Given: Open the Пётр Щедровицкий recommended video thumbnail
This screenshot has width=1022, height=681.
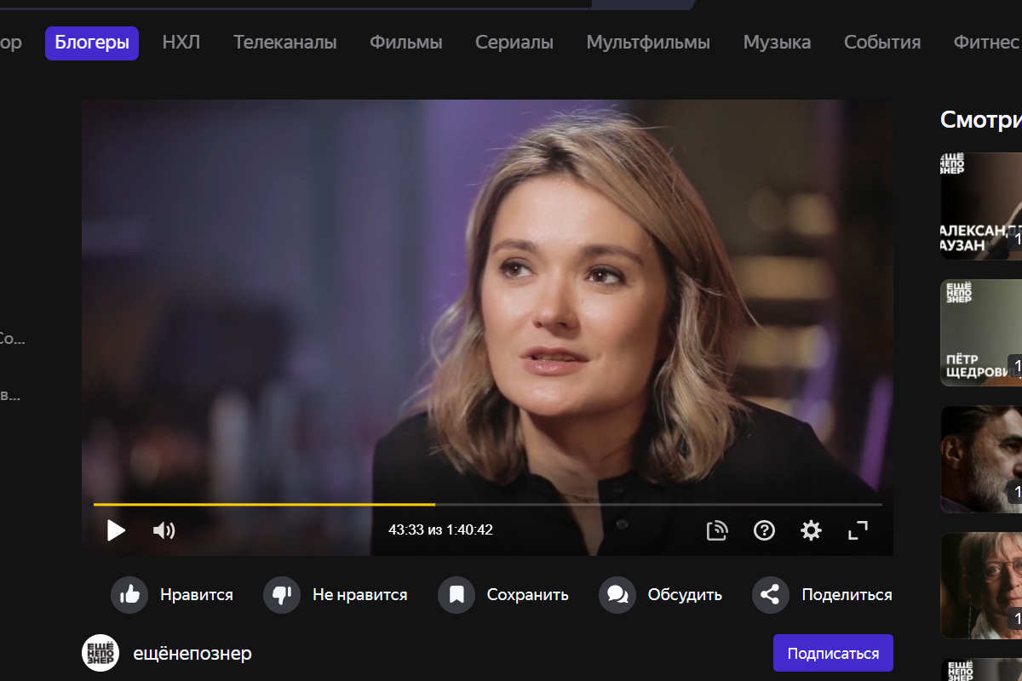Looking at the screenshot, I should [981, 333].
